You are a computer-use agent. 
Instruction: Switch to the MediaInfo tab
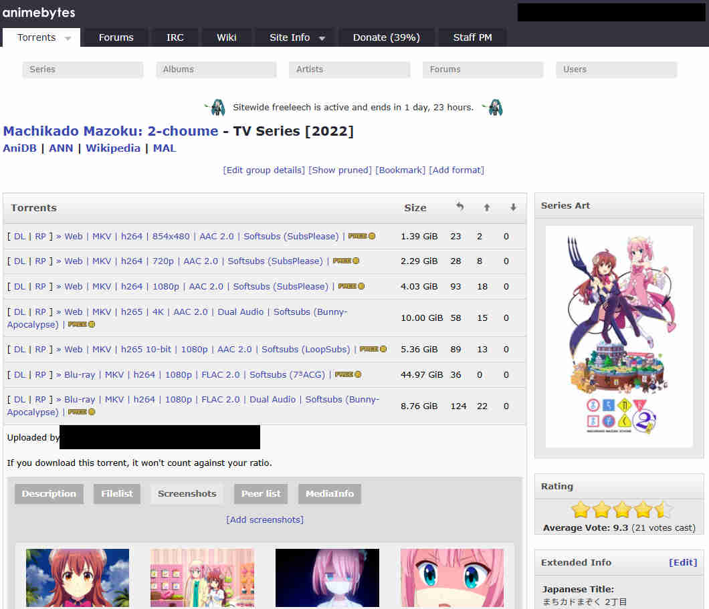click(x=330, y=494)
